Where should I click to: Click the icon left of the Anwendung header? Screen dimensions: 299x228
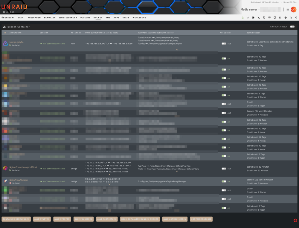tap(5, 33)
